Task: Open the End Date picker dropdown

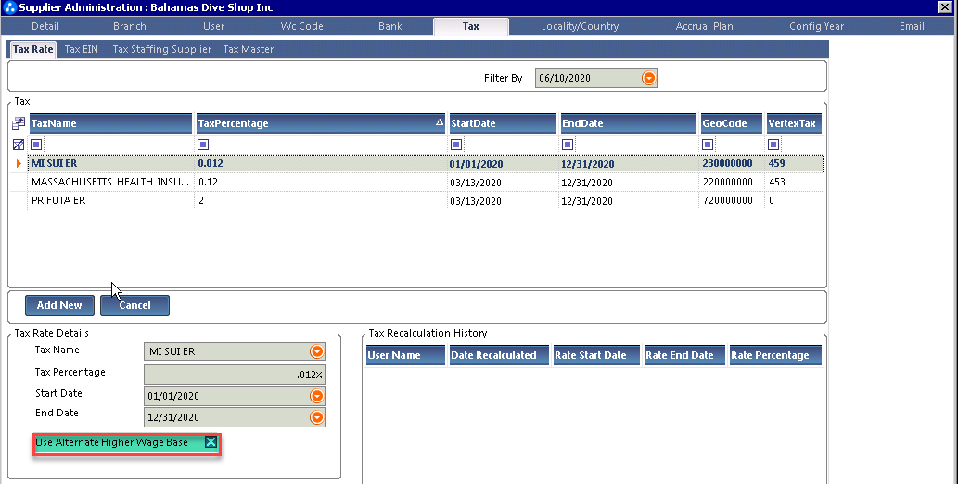Action: [317, 417]
